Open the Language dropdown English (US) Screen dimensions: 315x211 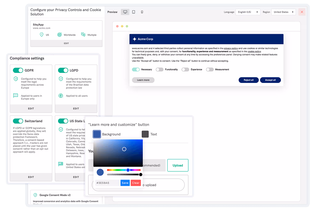click(248, 12)
